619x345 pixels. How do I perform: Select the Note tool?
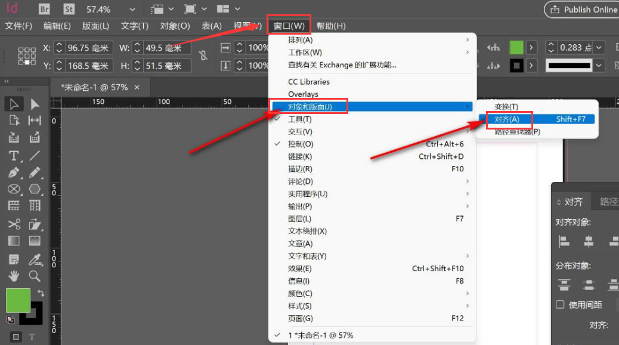tap(14, 259)
